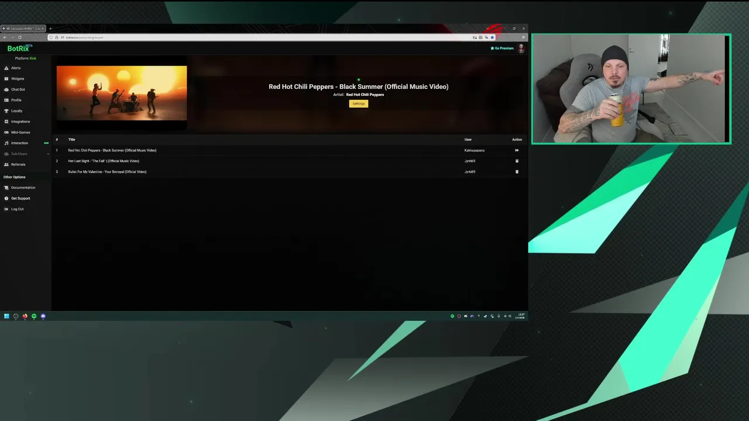Open a new browser tab
Screen dimensions: 749x421
coord(50,29)
